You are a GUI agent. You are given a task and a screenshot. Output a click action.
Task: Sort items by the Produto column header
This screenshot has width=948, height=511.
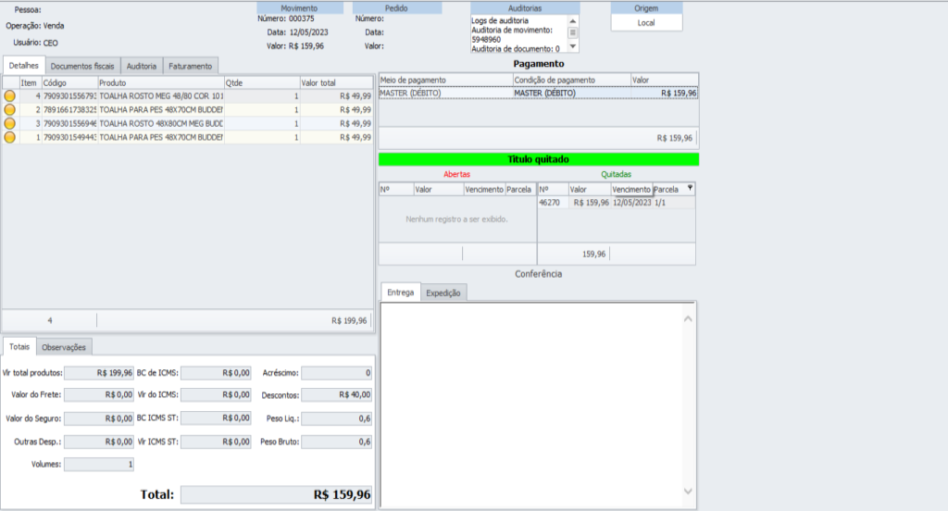coord(159,82)
